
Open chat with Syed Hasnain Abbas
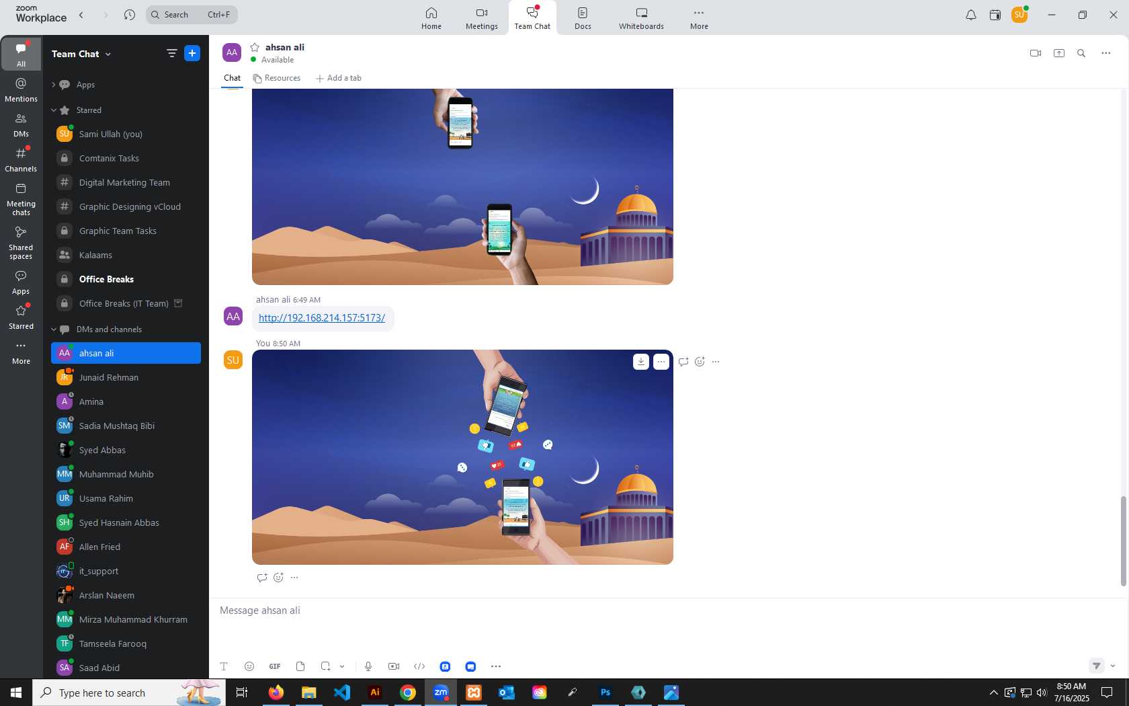(x=126, y=522)
